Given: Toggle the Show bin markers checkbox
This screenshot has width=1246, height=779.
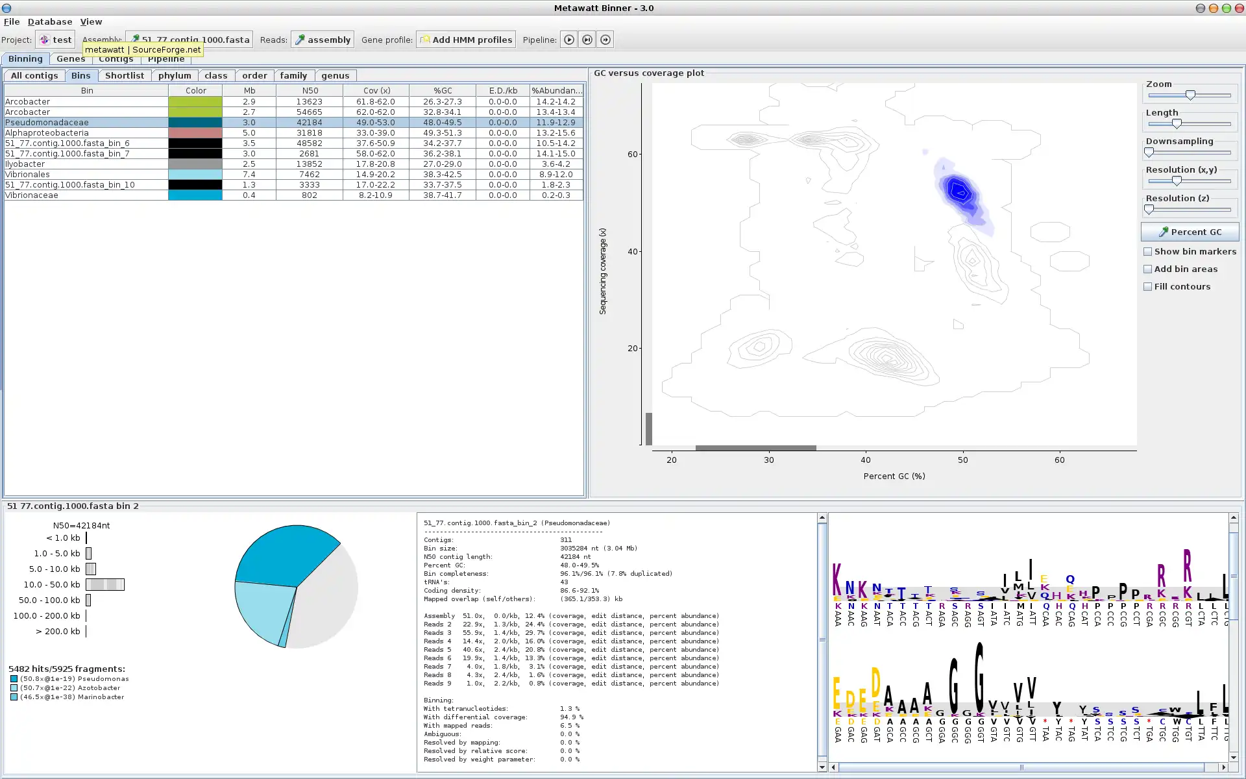Looking at the screenshot, I should click(x=1148, y=251).
